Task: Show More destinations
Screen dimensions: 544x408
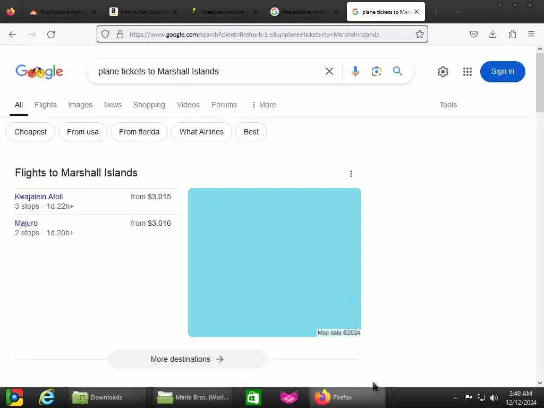Action: [188, 359]
